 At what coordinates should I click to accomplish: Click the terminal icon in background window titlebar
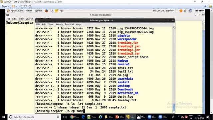point(8,15)
